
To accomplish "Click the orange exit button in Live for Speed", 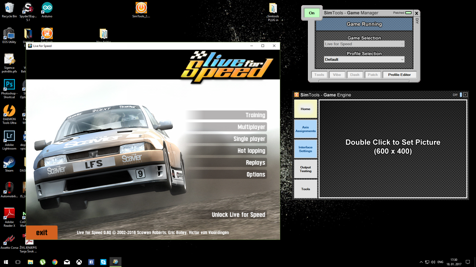I will click(x=42, y=233).
